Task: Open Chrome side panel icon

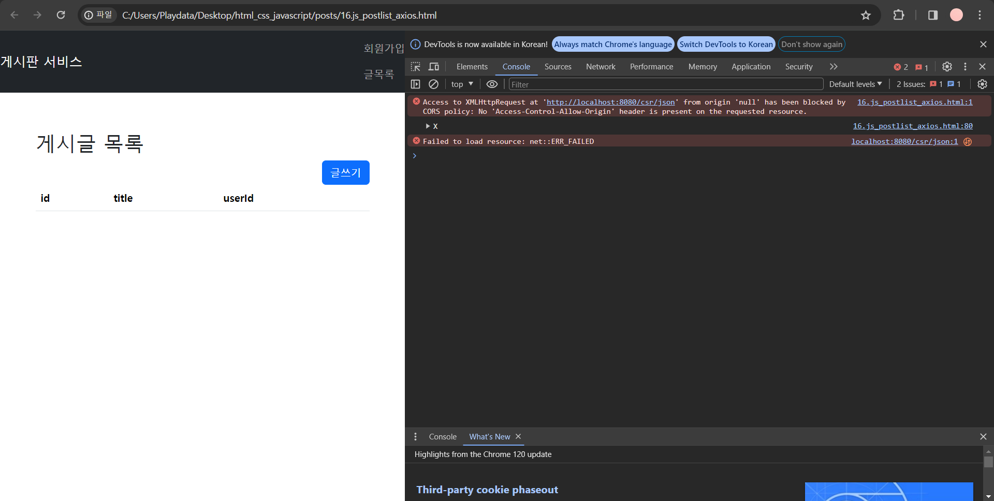Action: tap(932, 15)
